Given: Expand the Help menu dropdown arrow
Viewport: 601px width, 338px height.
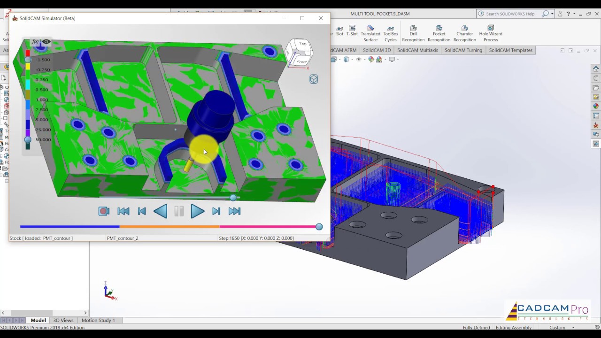Looking at the screenshot, I should pos(573,14).
